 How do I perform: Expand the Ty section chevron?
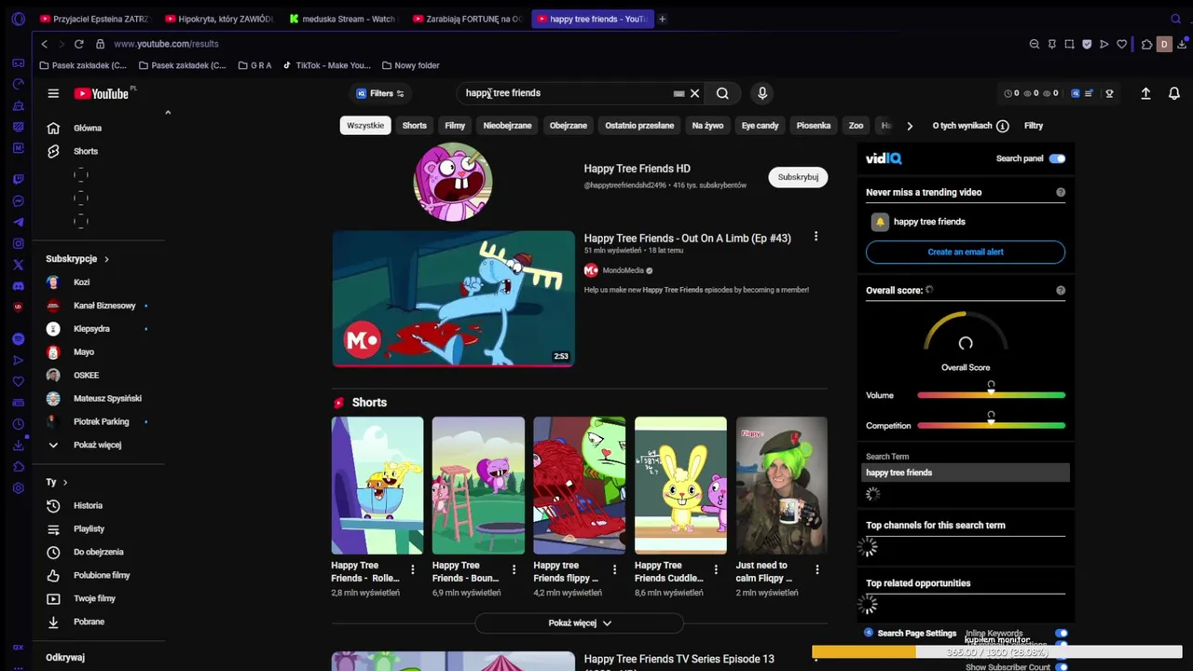(x=64, y=482)
